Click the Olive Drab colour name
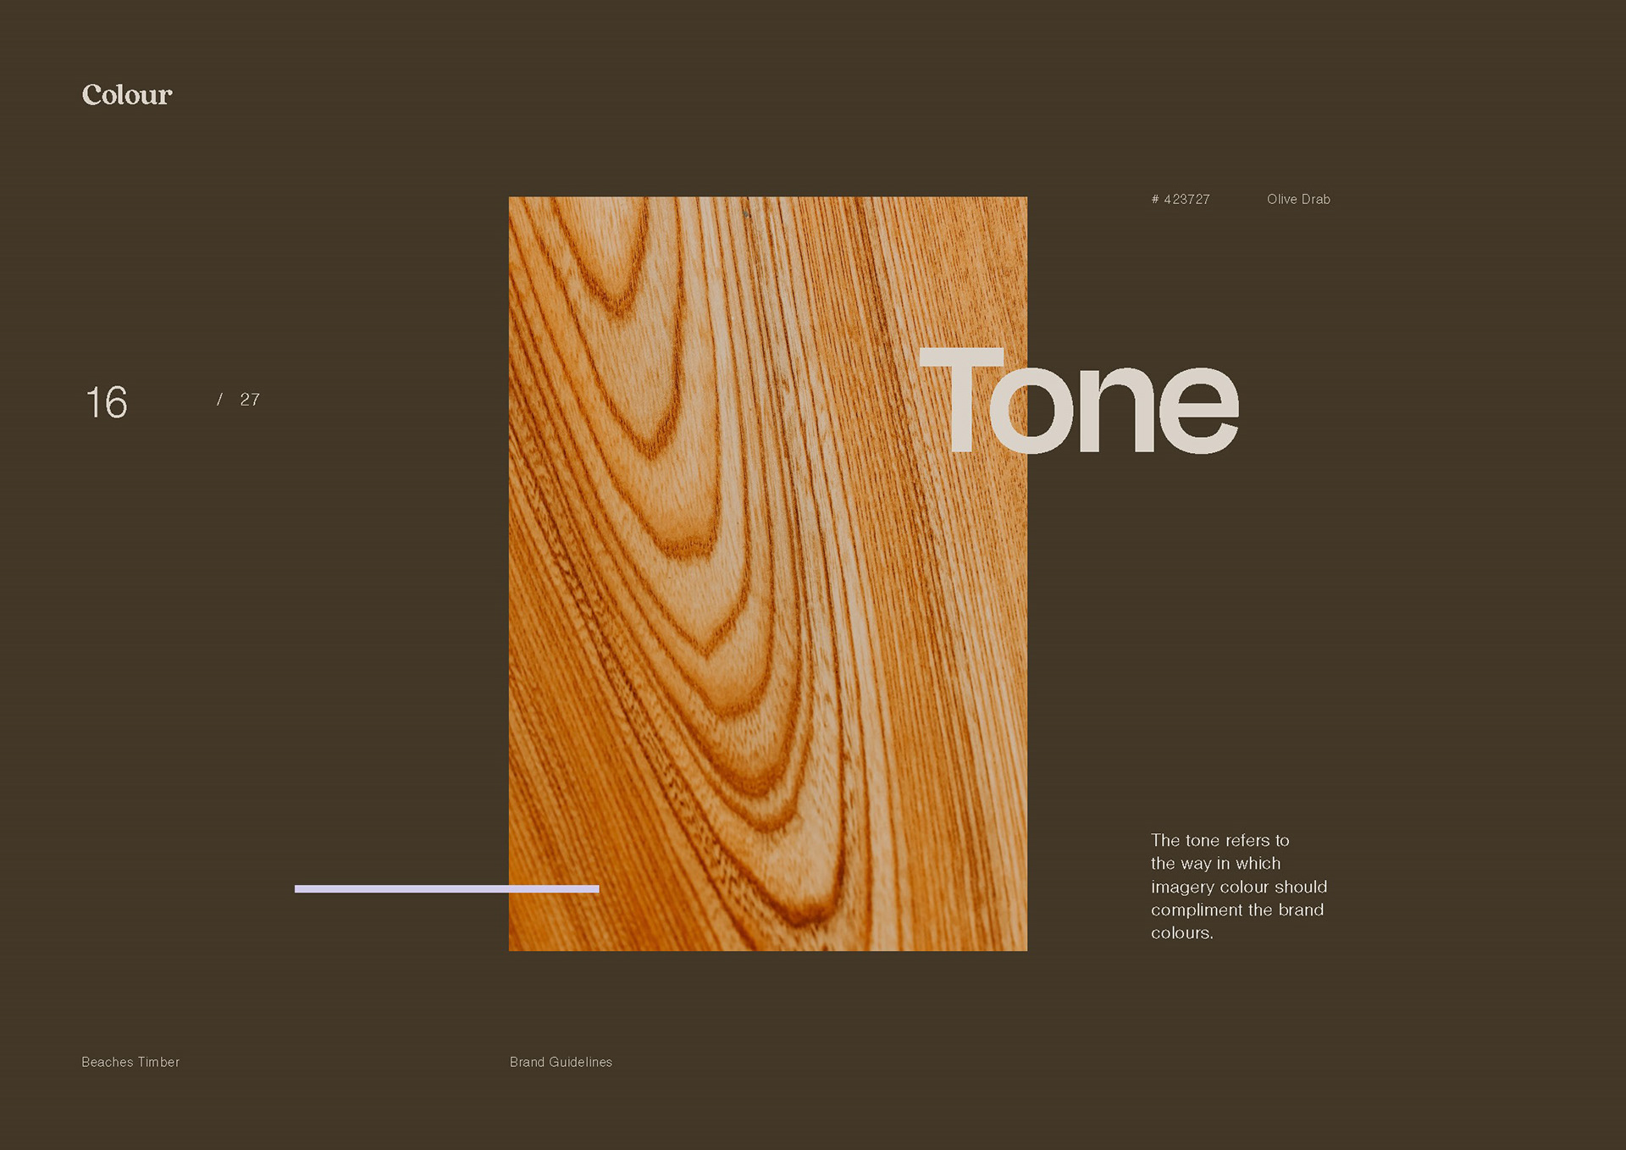The image size is (1626, 1150). pyautogui.click(x=1298, y=200)
